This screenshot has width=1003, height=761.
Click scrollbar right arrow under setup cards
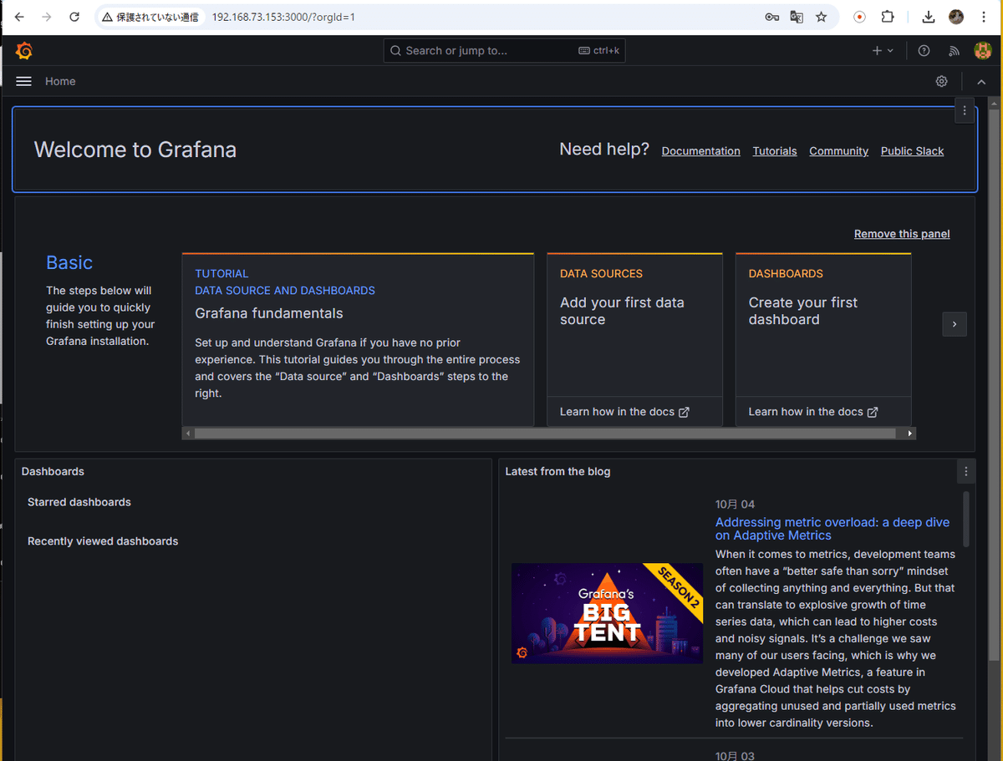(910, 434)
